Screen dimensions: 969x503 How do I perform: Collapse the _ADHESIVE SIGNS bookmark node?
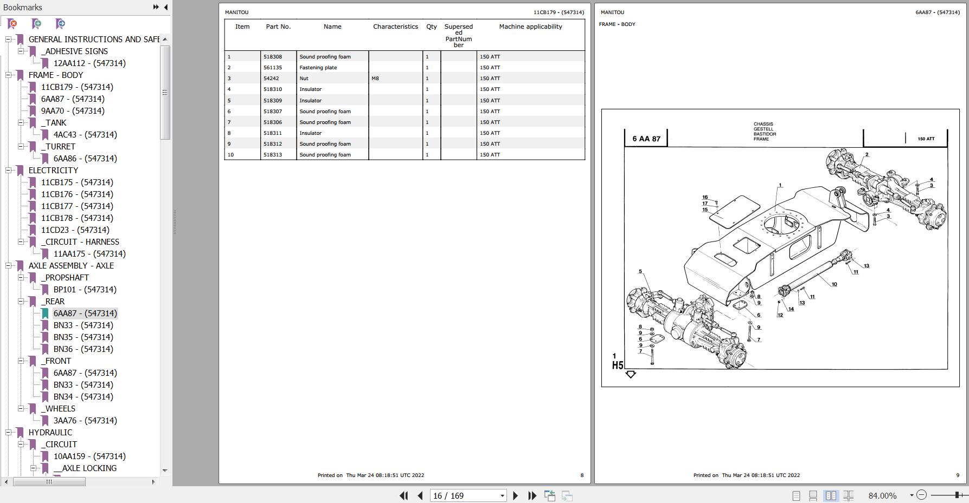21,51
